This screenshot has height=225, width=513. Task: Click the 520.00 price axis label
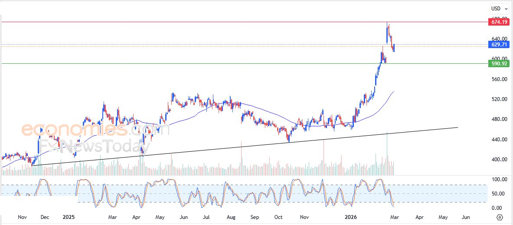496,99
